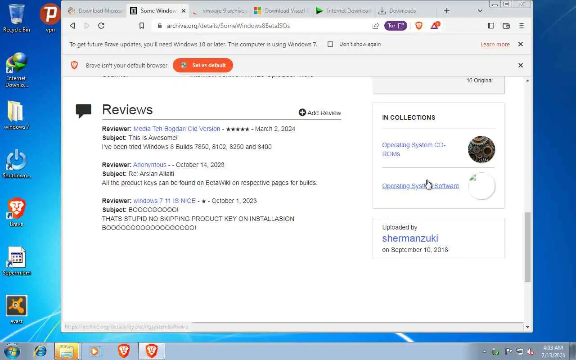Open Windows Explorer from the taskbar
576x360 pixels.
[67, 351]
